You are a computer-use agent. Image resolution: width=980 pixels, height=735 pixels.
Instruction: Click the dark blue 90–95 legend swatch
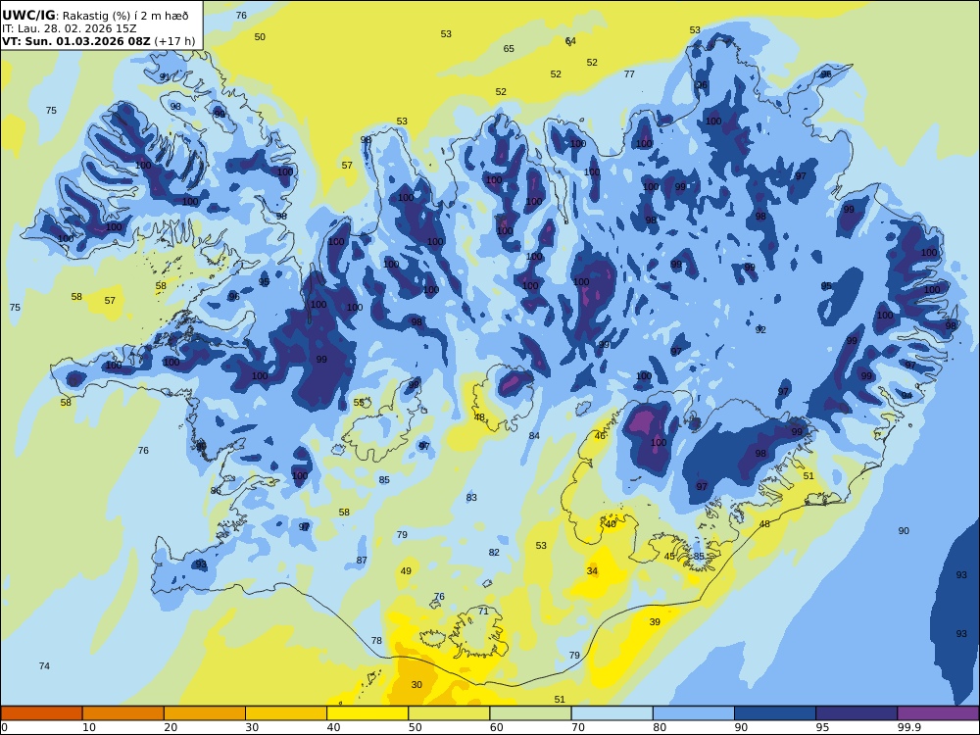(775, 713)
